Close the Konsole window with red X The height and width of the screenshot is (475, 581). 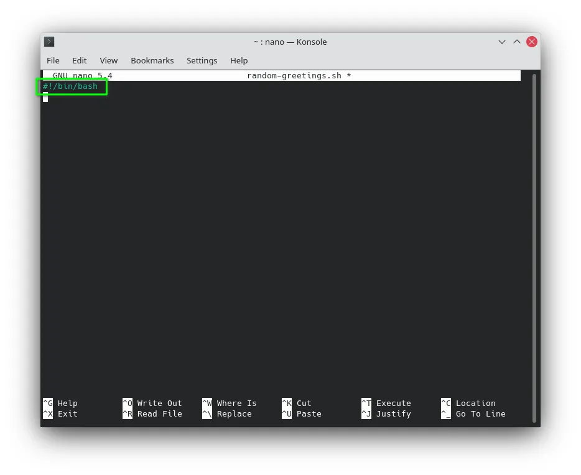(532, 42)
